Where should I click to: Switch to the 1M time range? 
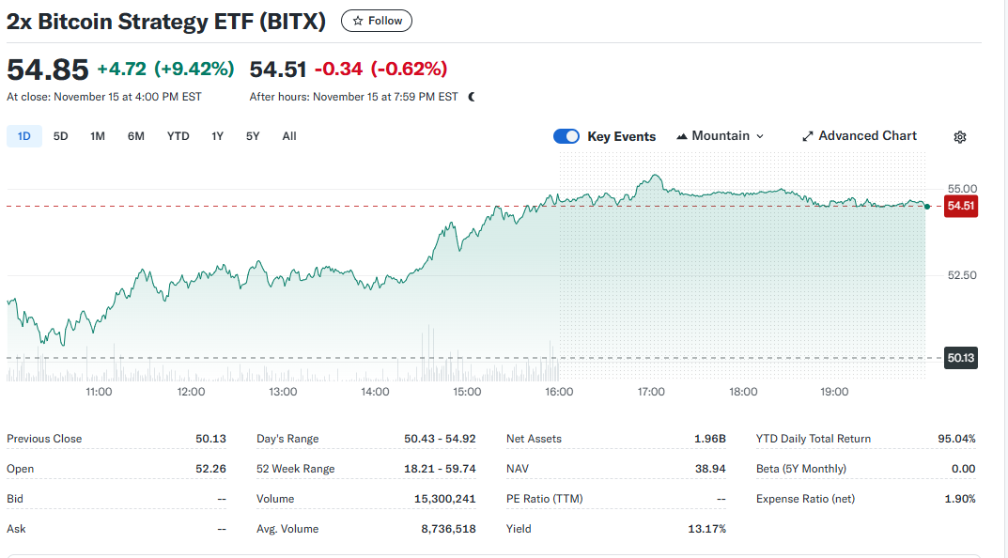98,136
